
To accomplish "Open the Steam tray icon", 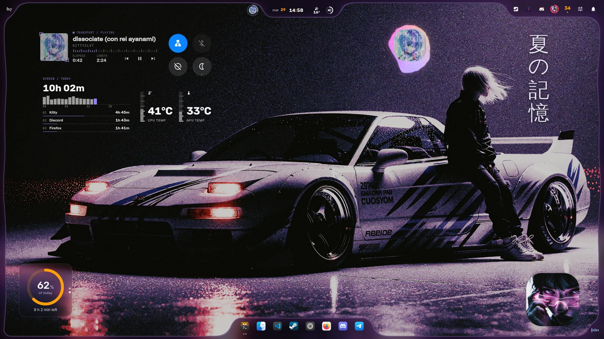I will (516, 9).
